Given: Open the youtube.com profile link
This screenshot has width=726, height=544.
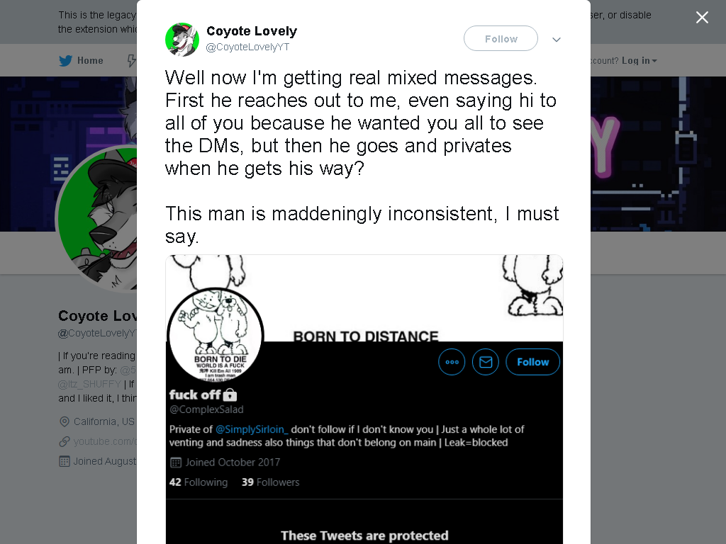Looking at the screenshot, I should 105,442.
